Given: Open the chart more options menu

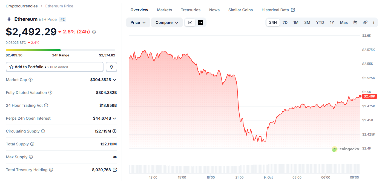Looking at the screenshot, I should click(374, 22).
